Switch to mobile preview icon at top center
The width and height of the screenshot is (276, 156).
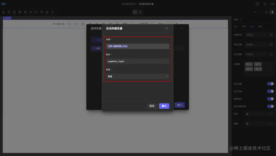pos(140,12)
